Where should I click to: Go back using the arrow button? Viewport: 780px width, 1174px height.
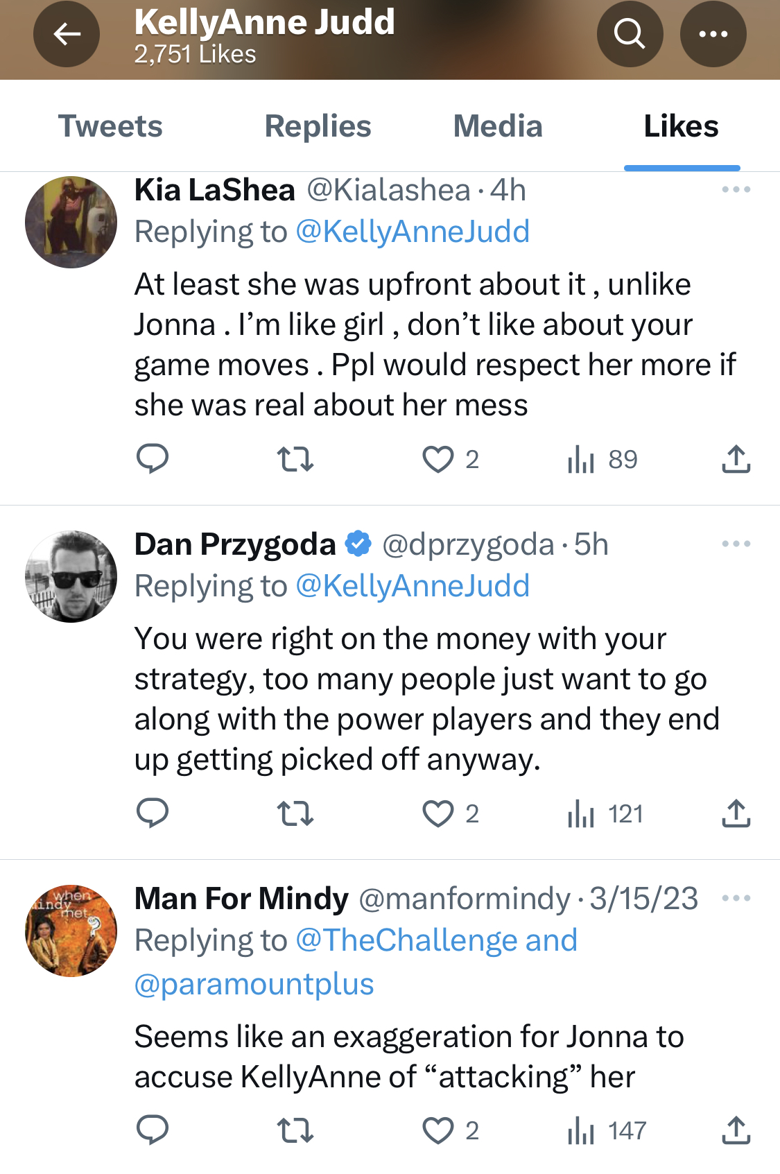[x=67, y=33]
